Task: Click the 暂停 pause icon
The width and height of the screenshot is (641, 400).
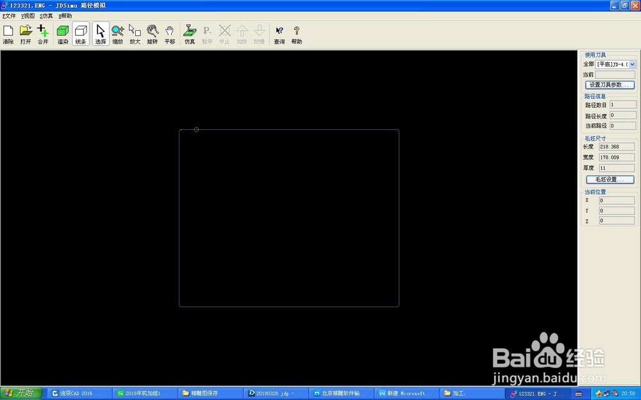Action: [x=207, y=35]
